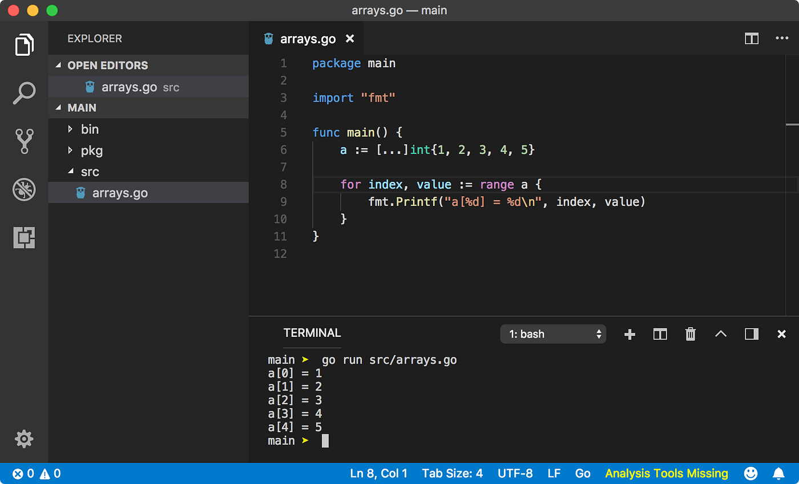Toggle maximize on the terminal panel
Screen dimensions: 799x484
click(751, 334)
